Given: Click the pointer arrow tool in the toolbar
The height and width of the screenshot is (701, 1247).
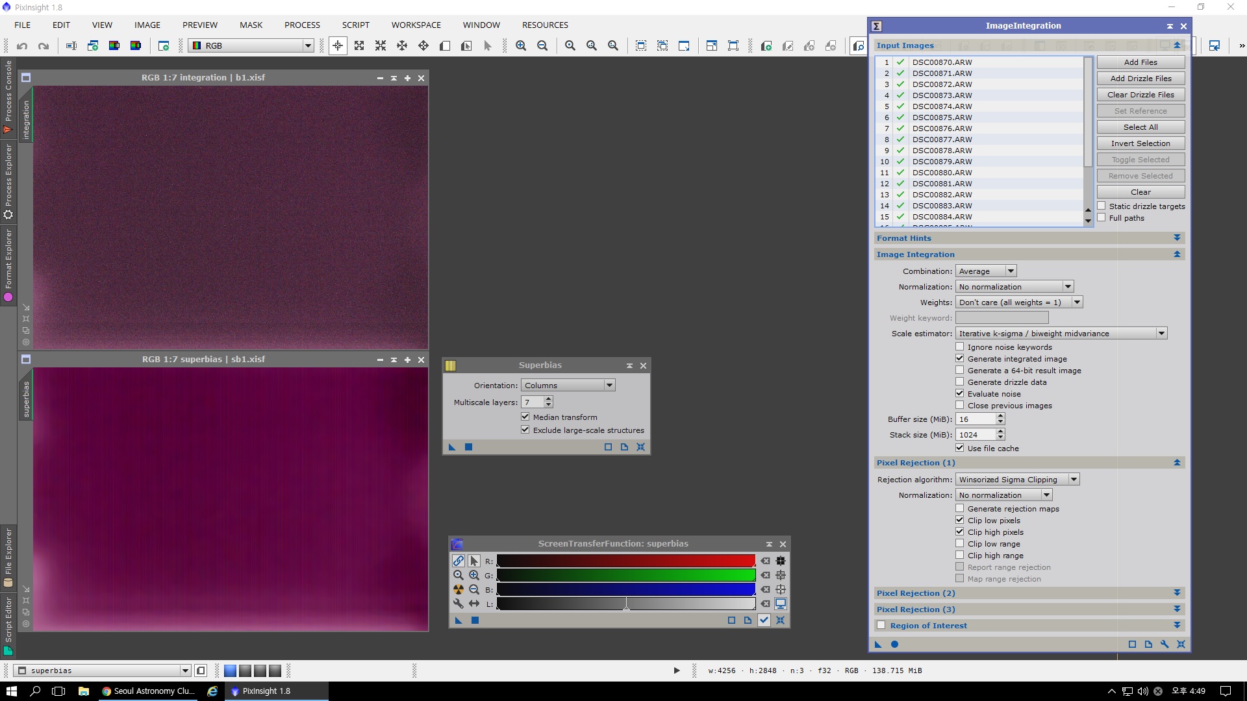Looking at the screenshot, I should coord(488,46).
